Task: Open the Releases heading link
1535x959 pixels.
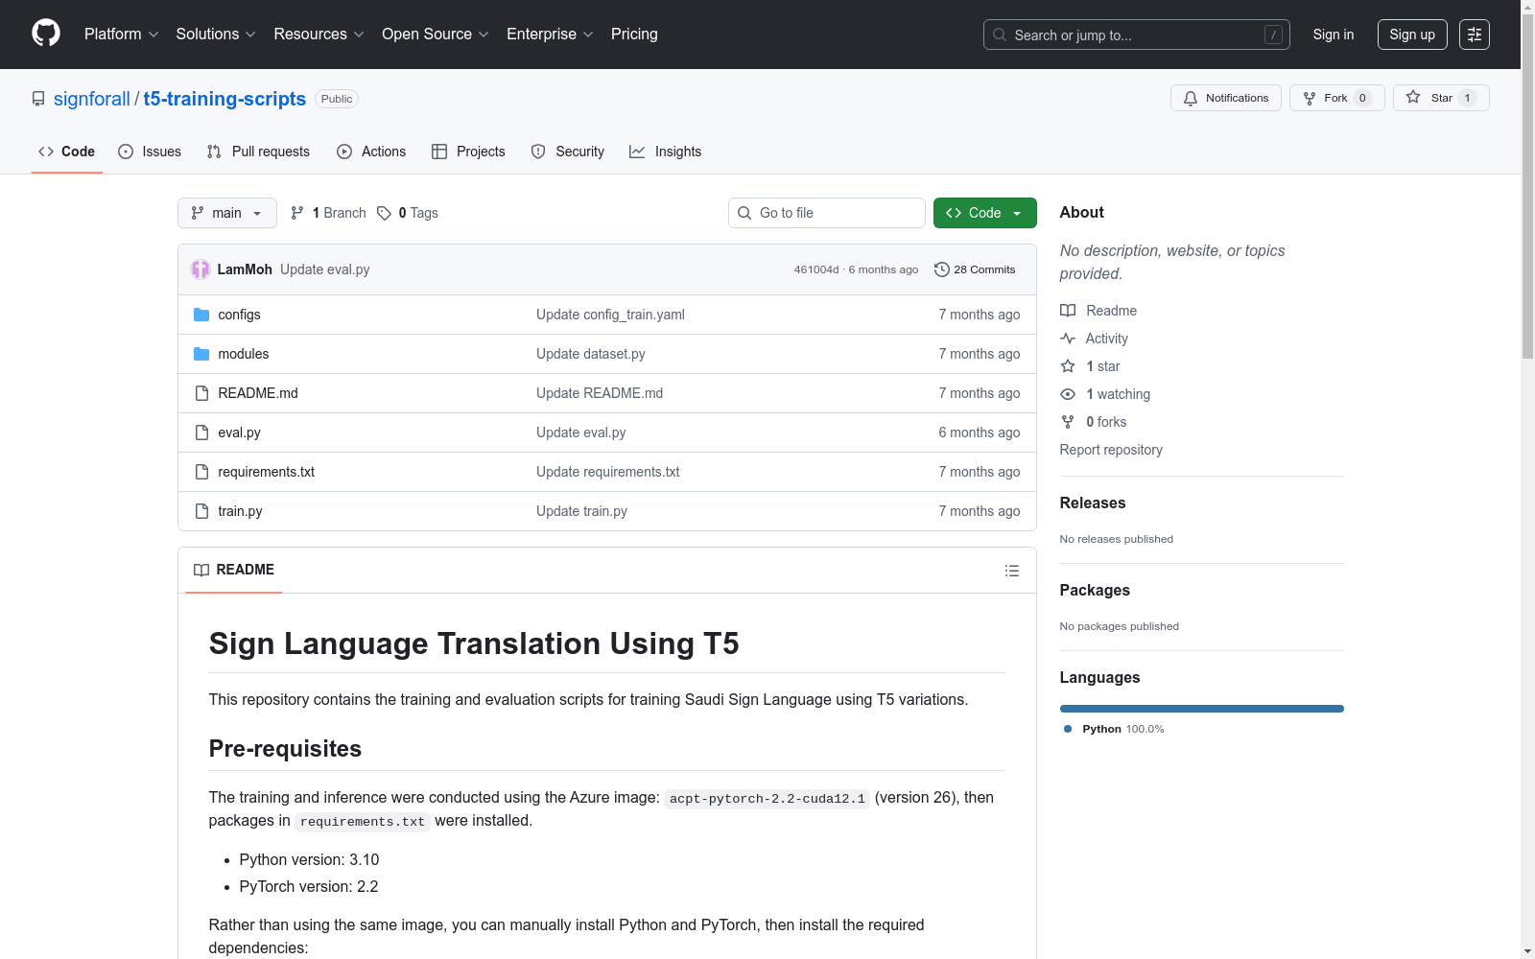Action: pyautogui.click(x=1093, y=503)
